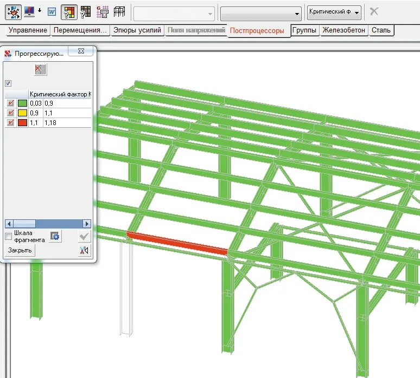
Task: Click the right arrow of horizontal scrollbar
Action: 87,224
